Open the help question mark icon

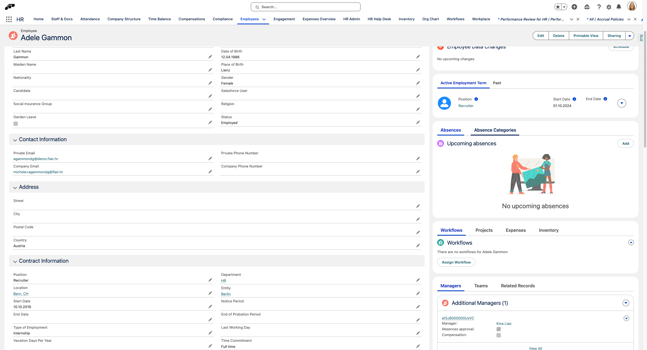599,7
